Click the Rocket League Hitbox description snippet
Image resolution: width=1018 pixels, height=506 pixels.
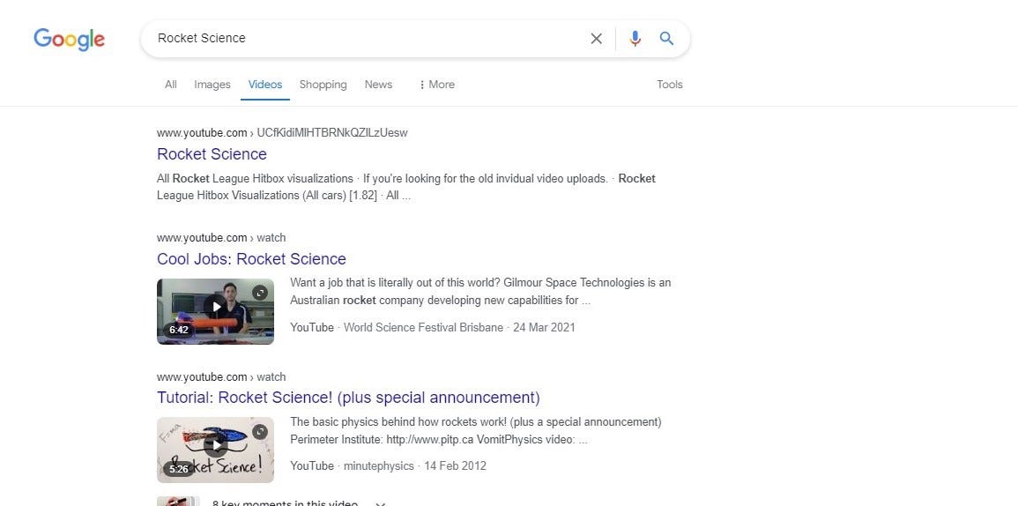[405, 187]
